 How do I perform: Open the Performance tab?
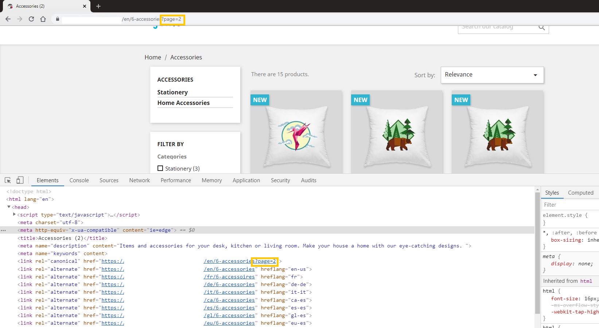coord(176,180)
